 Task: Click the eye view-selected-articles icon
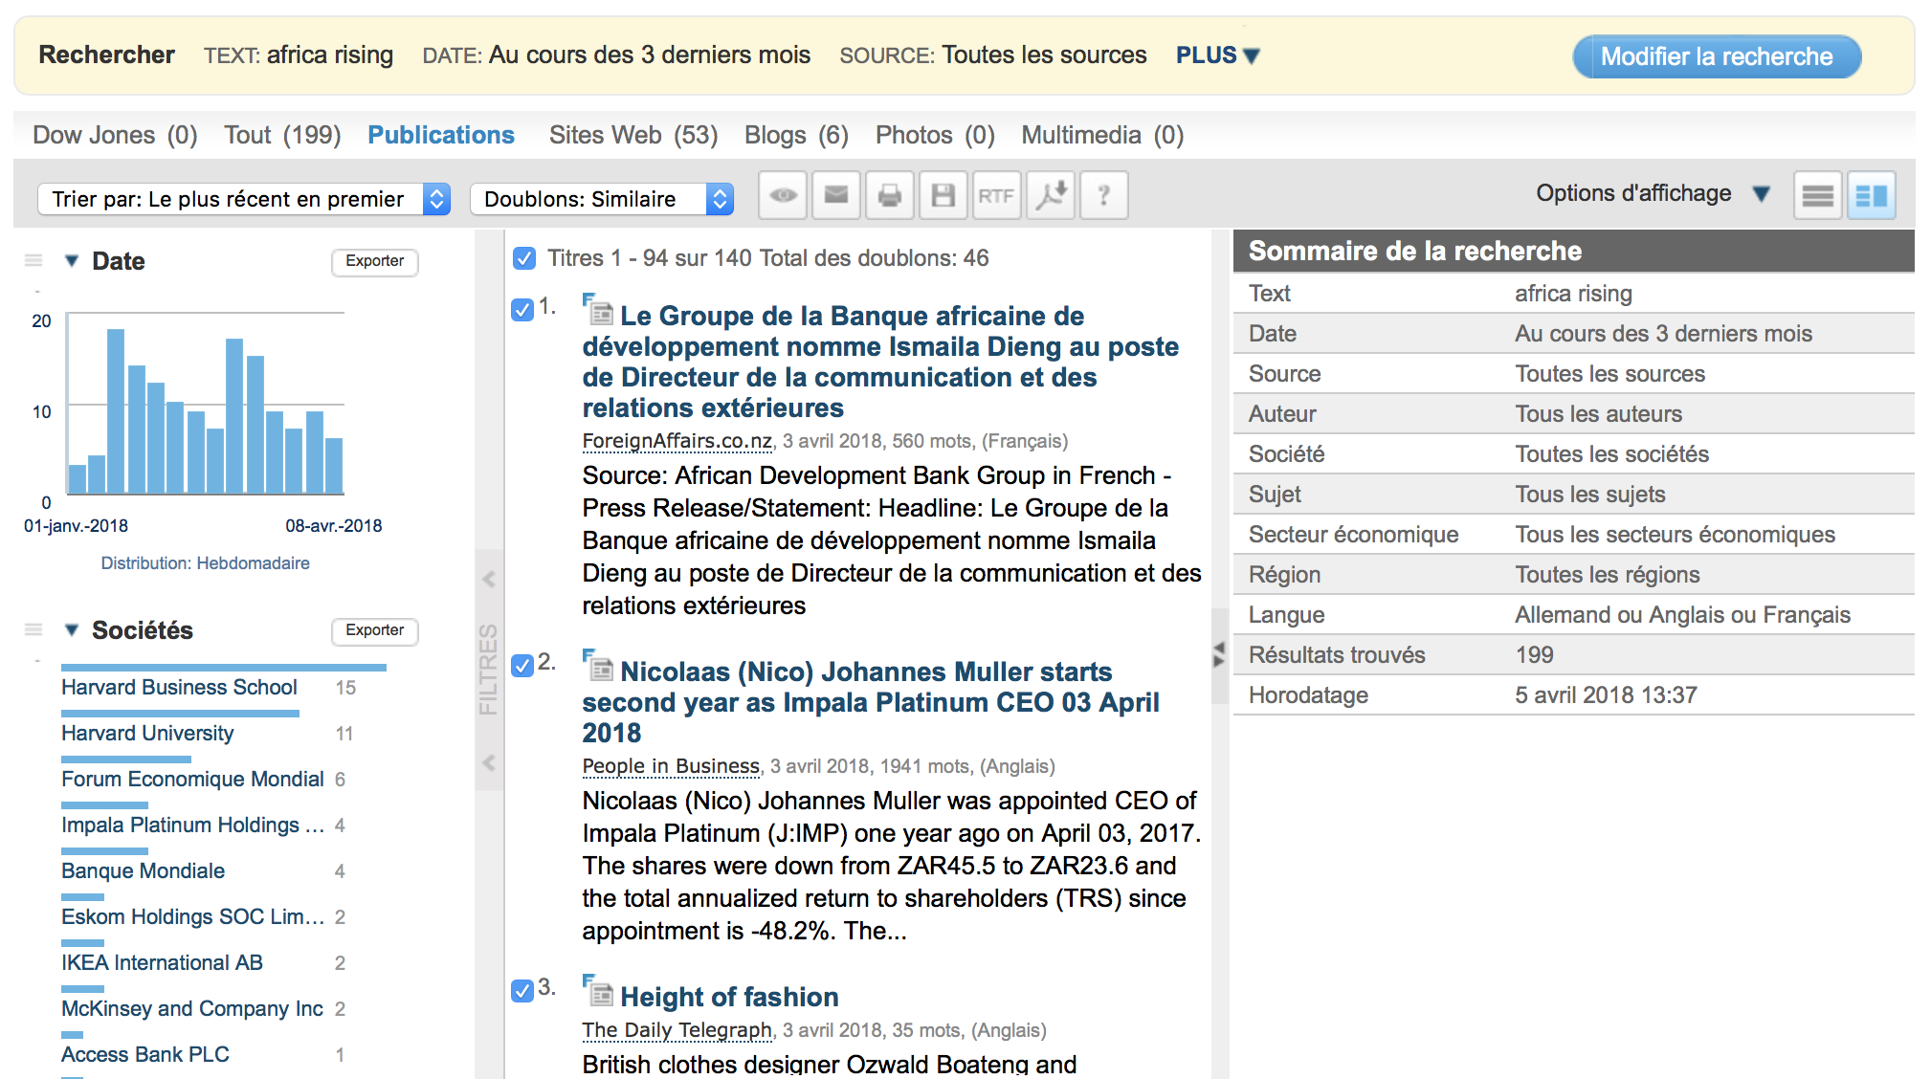783,196
